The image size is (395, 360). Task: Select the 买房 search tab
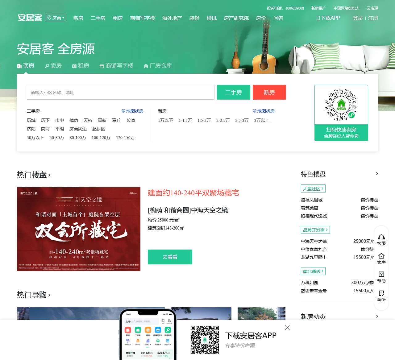coord(26,66)
